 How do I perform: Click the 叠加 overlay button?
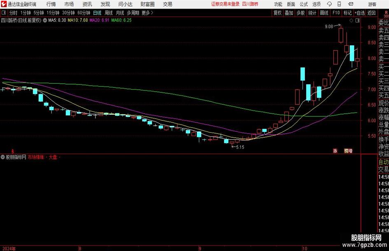pos(289,13)
